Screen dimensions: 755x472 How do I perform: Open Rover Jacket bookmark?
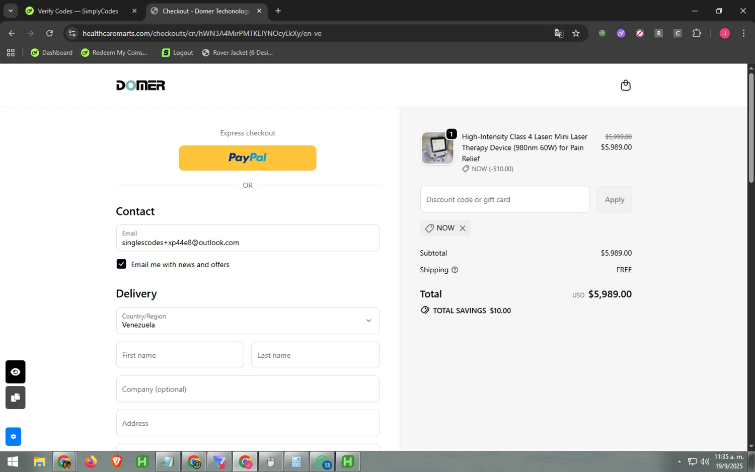pos(237,52)
